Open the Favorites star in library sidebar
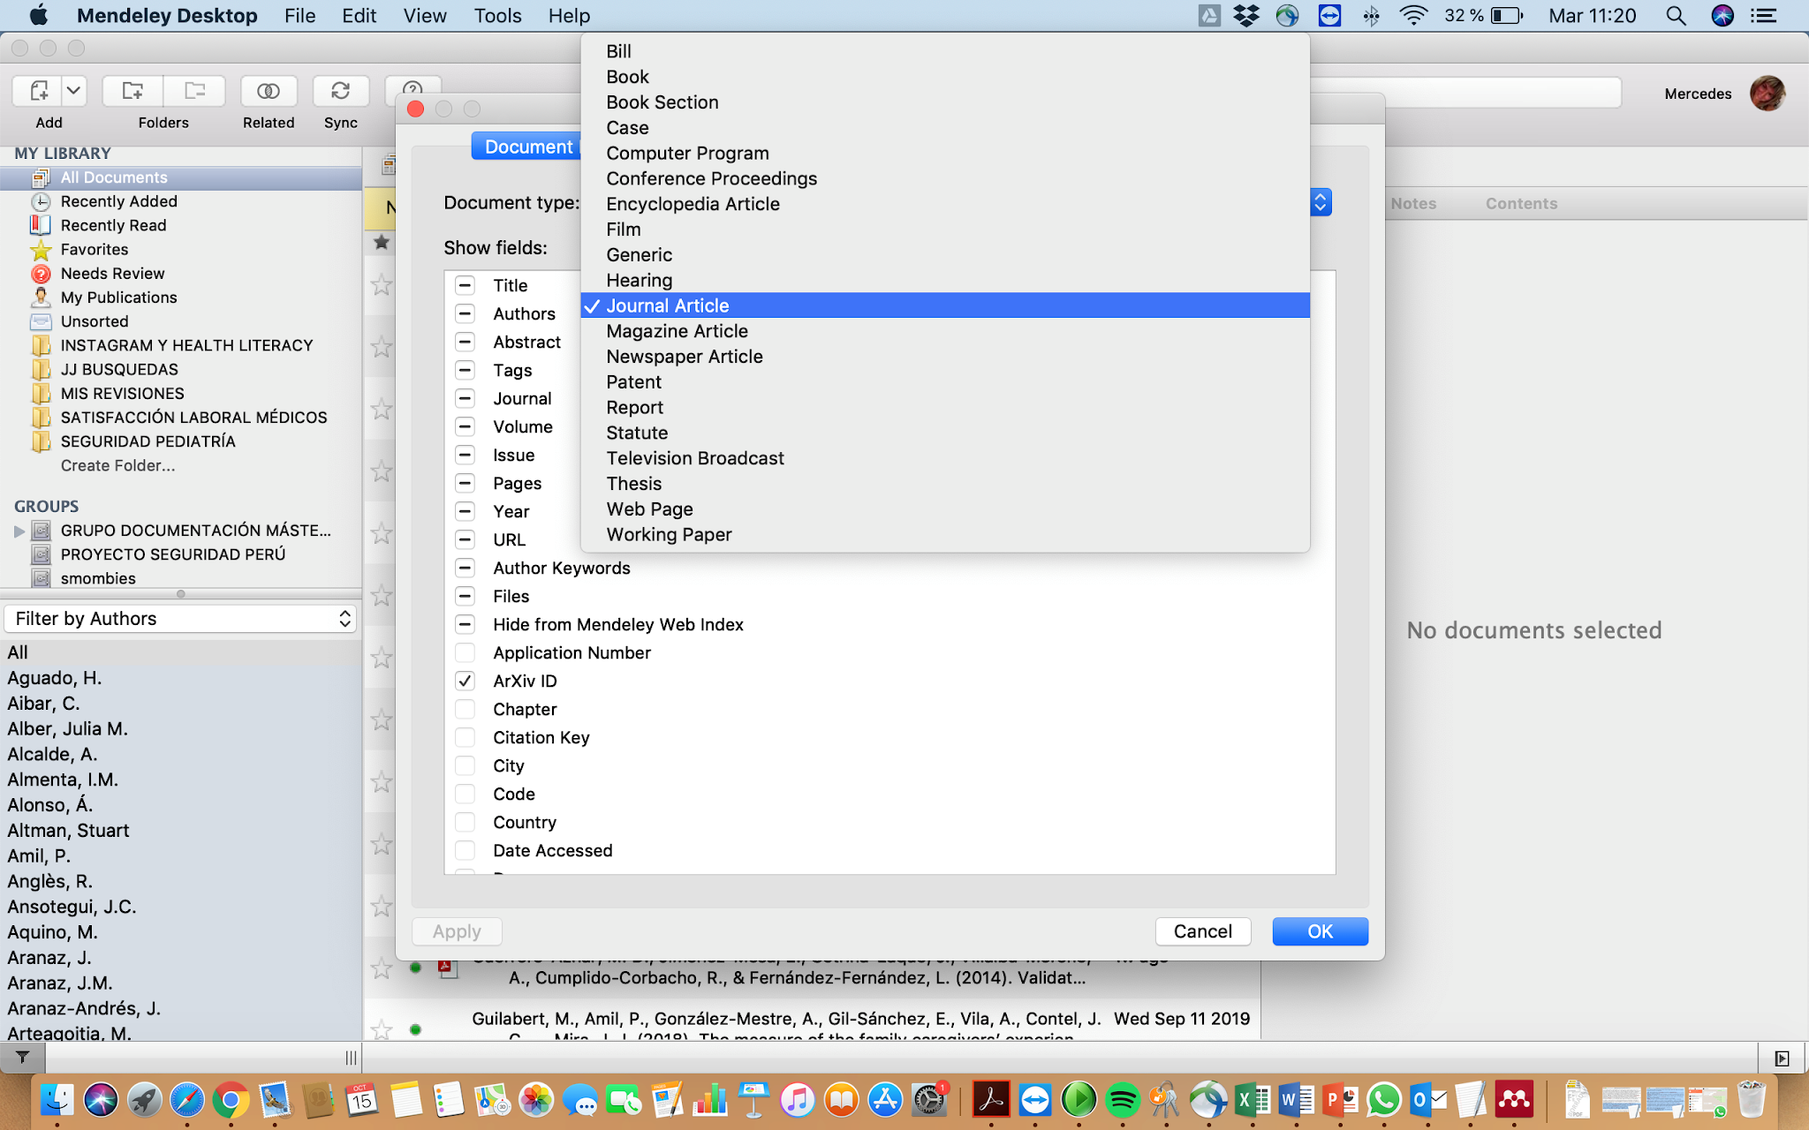 41,250
